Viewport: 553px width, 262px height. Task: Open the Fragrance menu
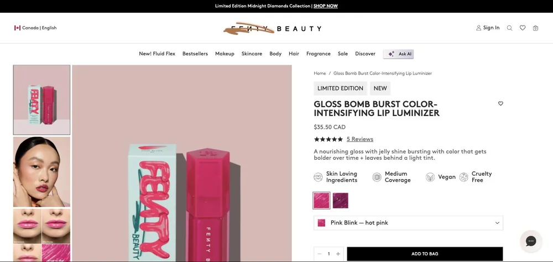click(x=319, y=54)
